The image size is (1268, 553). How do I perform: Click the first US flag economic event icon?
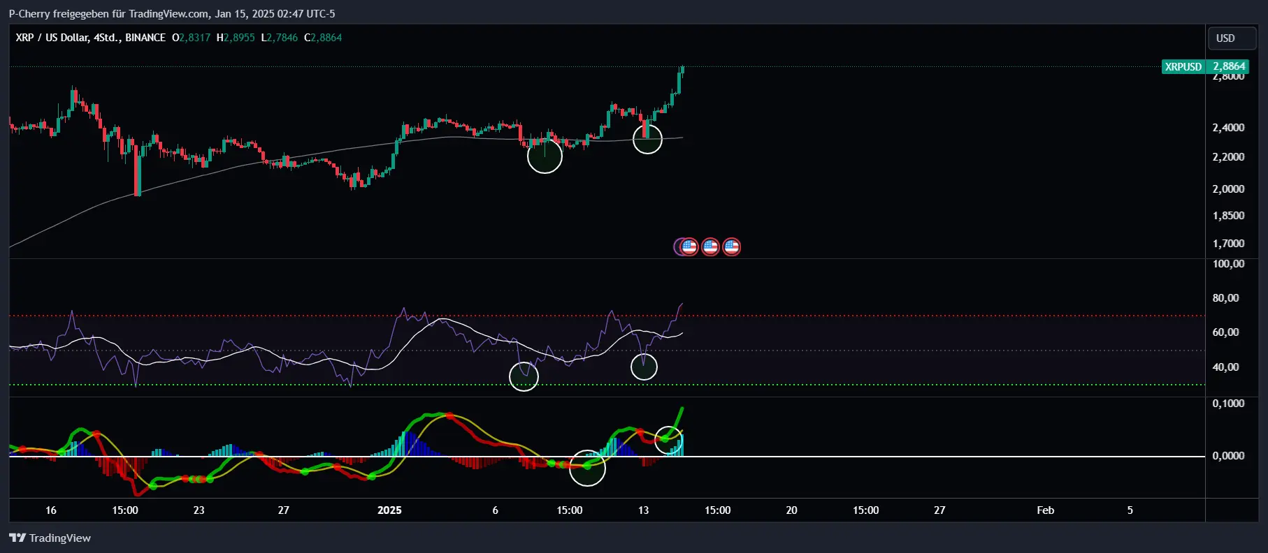tap(689, 246)
